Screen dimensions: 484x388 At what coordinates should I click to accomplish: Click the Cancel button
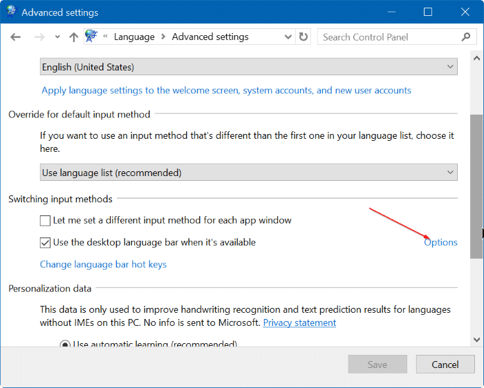(445, 365)
